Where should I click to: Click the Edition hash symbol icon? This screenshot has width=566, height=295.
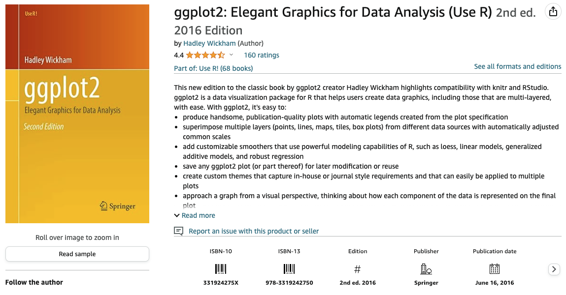tap(357, 269)
